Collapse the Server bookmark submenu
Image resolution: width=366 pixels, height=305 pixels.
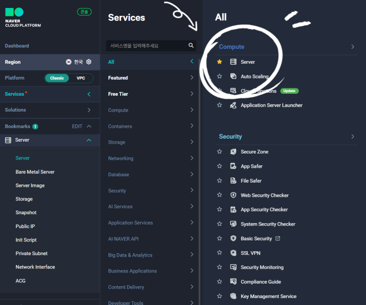(89, 140)
